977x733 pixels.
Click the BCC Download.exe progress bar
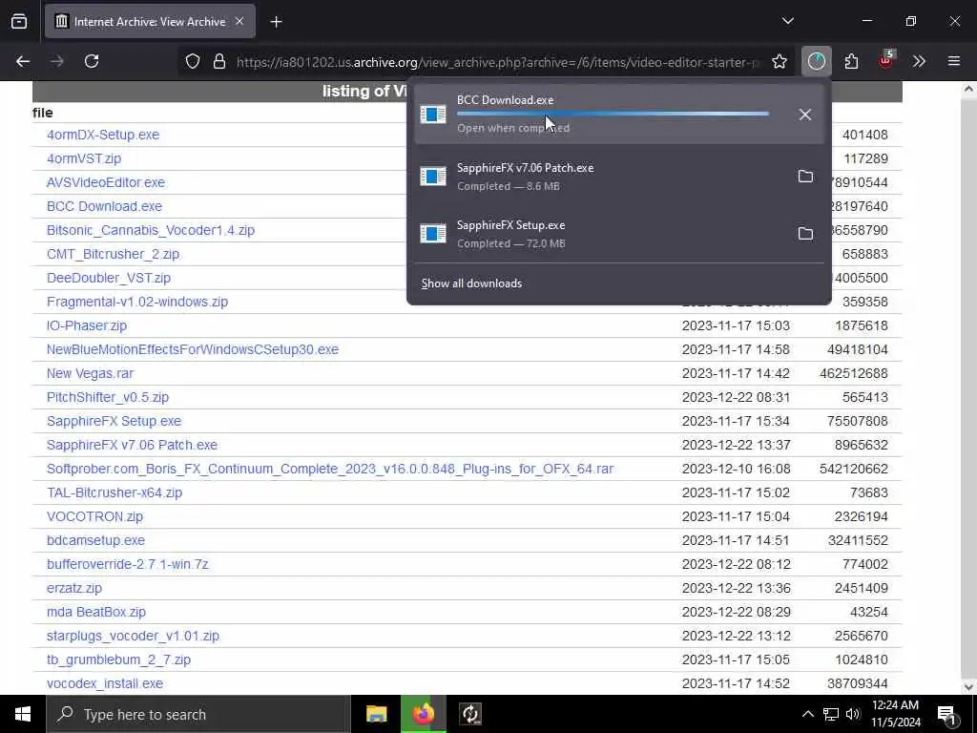613,115
